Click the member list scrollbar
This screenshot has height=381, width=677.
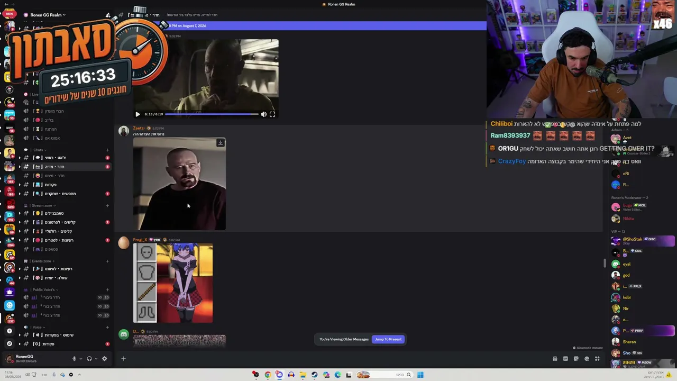(605, 263)
